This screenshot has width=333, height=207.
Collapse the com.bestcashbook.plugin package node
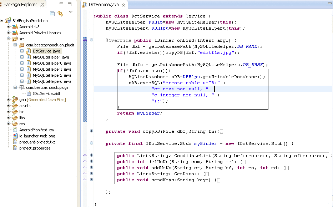[15, 87]
